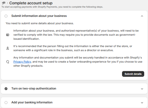Click the payments breadcrumb icon at top left
The width and height of the screenshot is (148, 108).
[4, 3]
